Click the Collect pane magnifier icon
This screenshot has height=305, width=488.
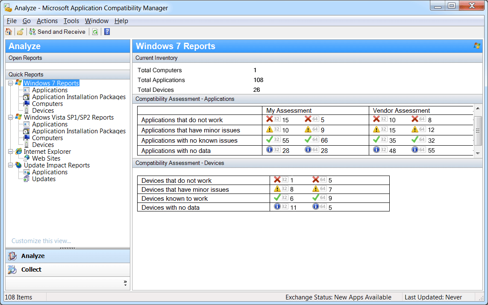pyautogui.click(x=12, y=270)
